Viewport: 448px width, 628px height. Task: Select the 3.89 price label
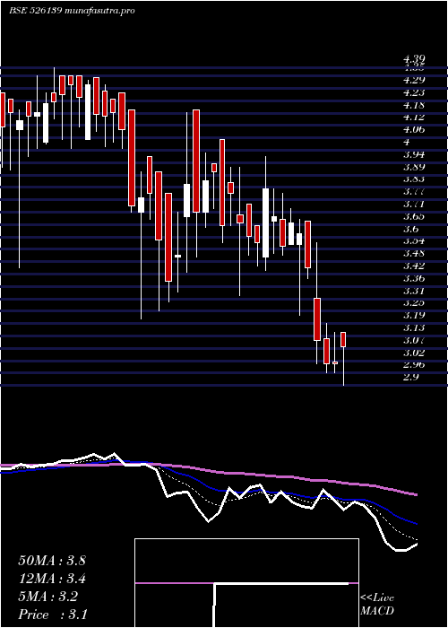pyautogui.click(x=414, y=167)
